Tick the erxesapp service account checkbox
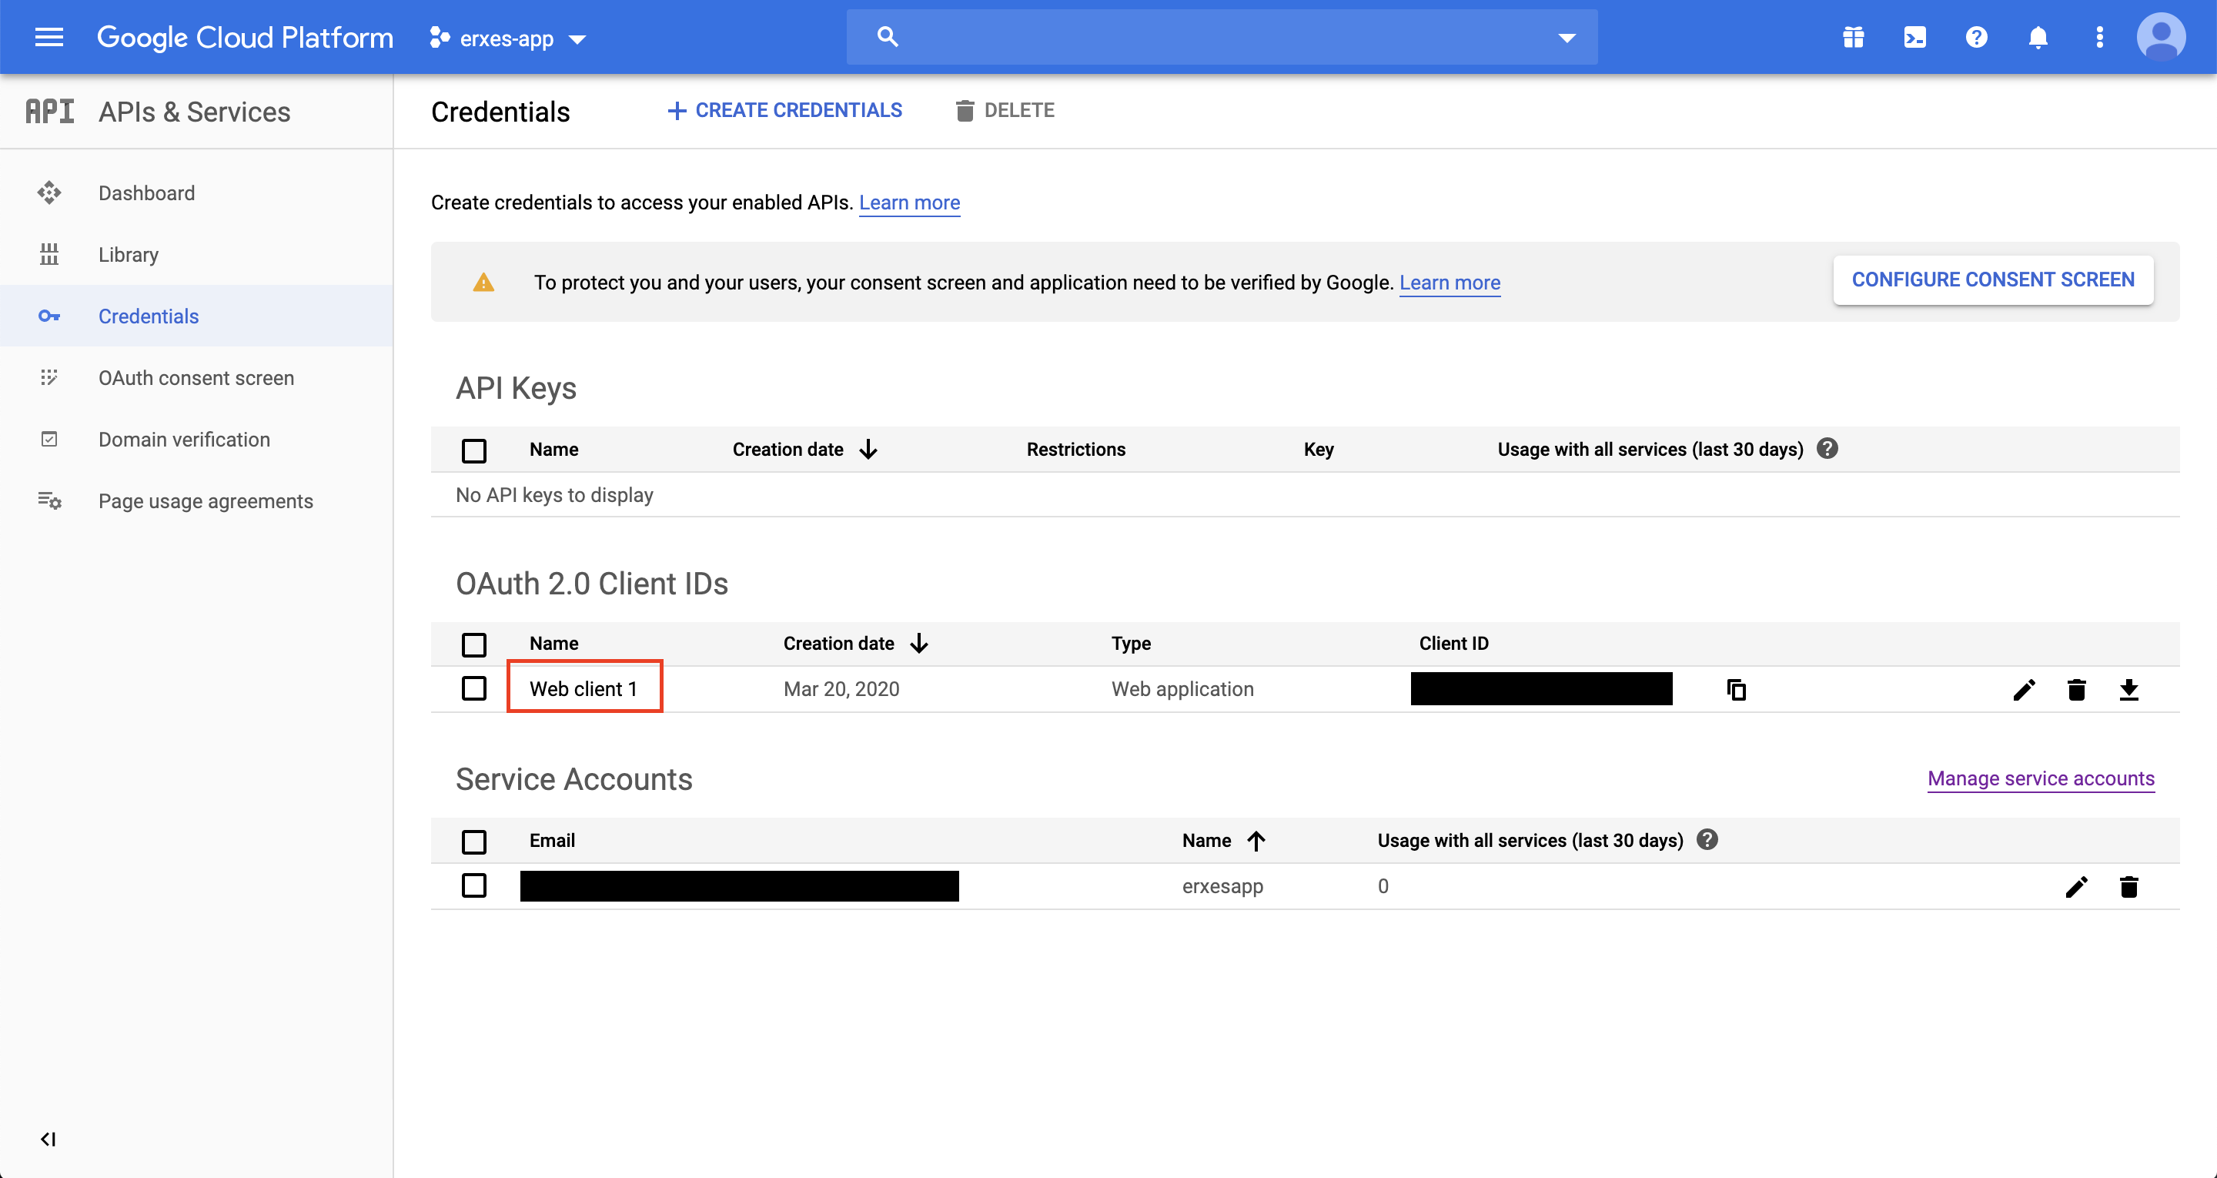This screenshot has height=1178, width=2217. pyautogui.click(x=474, y=886)
